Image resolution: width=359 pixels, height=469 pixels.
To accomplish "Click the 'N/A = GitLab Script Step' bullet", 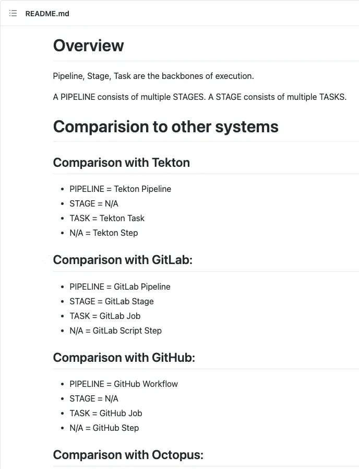I will click(x=115, y=330).
